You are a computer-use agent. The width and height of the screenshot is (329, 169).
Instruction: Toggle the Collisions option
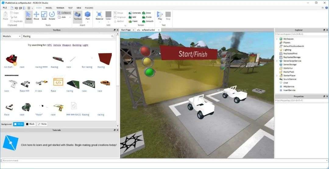pyautogui.click(x=64, y=13)
